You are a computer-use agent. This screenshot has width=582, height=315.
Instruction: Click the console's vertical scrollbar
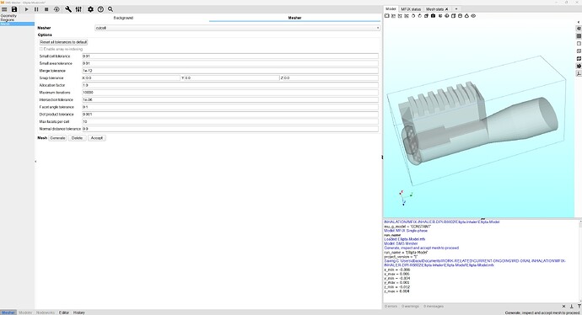point(580,261)
